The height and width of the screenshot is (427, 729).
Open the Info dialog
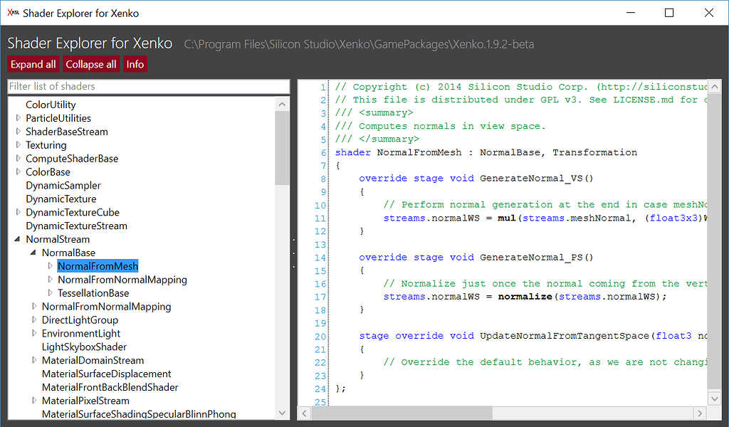pyautogui.click(x=135, y=63)
